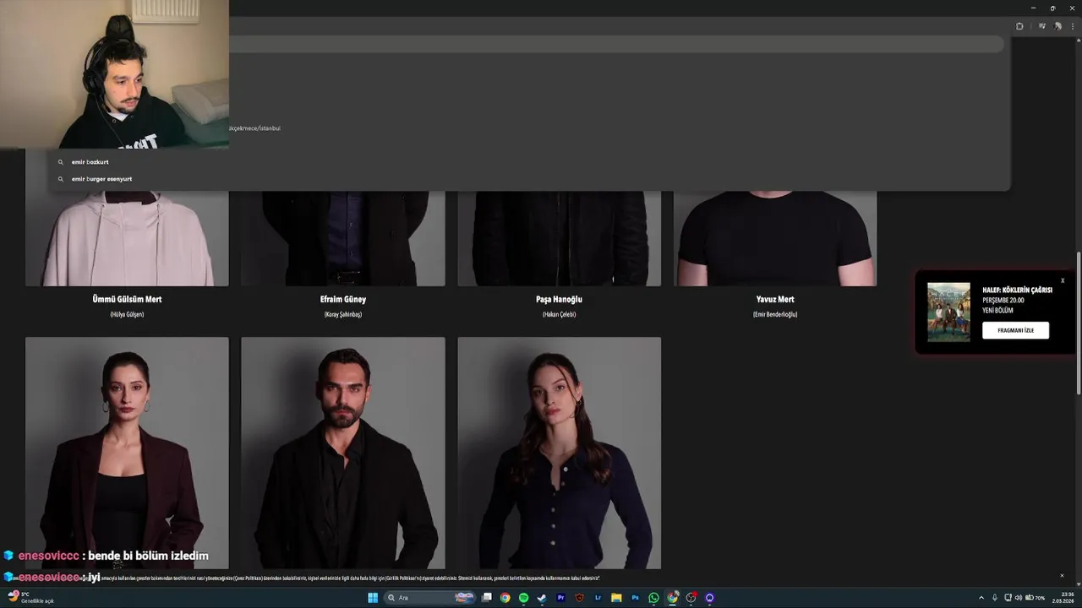Click FRAGMANI İZLE button
The height and width of the screenshot is (608, 1082).
click(x=1015, y=330)
